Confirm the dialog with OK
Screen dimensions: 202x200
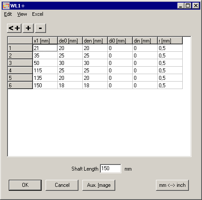click(x=25, y=185)
